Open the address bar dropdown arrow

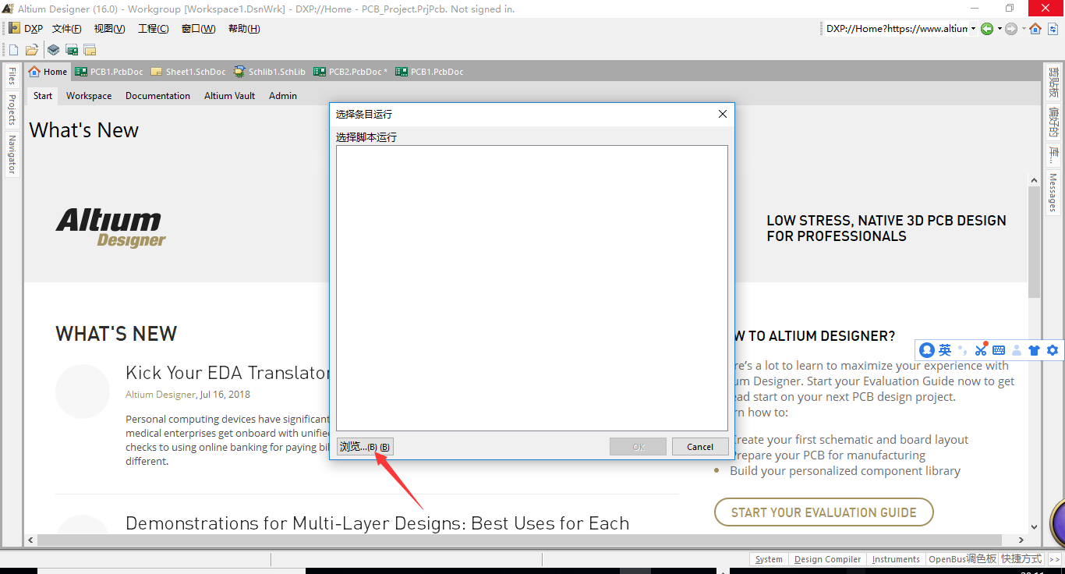973,29
